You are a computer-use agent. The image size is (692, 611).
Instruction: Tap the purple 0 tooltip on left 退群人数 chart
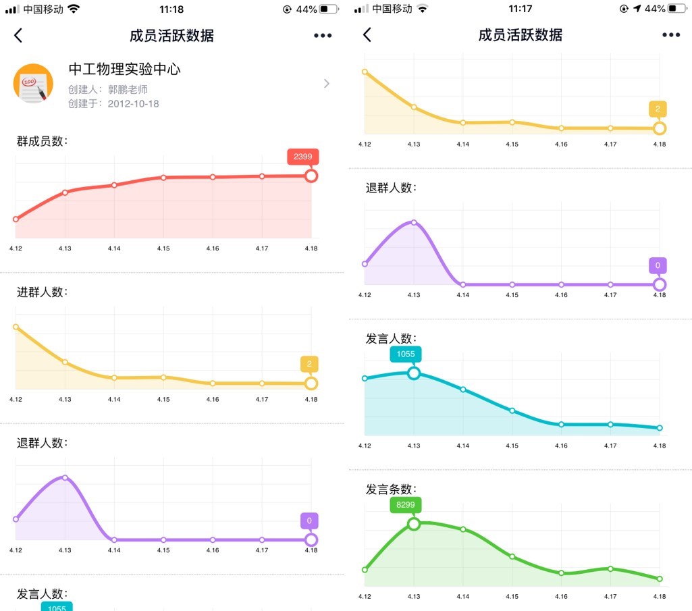(x=309, y=521)
